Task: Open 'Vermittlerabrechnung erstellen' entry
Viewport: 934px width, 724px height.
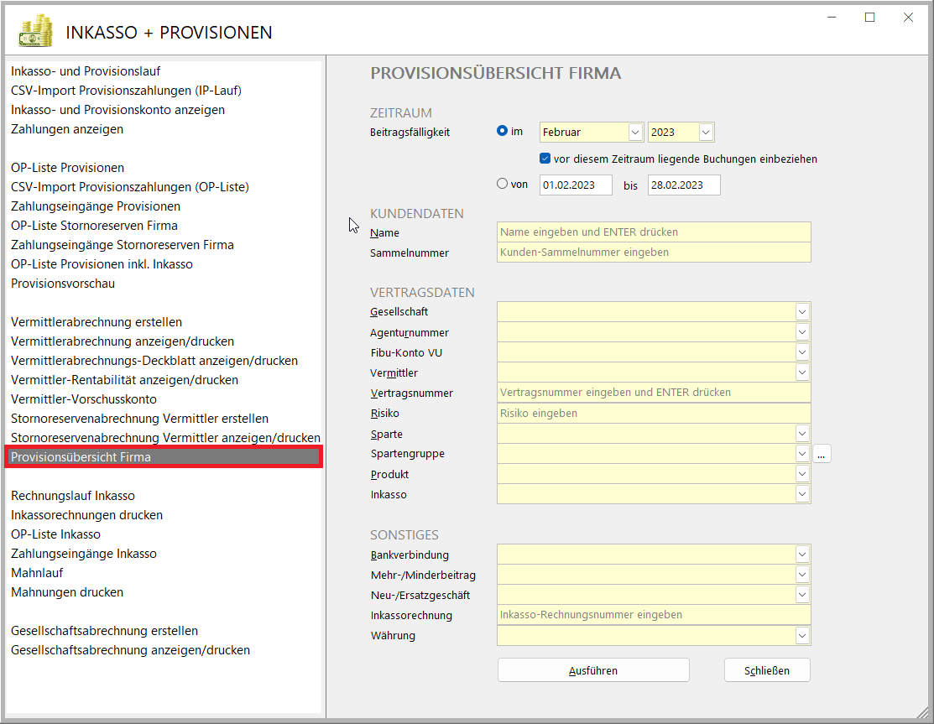Action: pyautogui.click(x=97, y=322)
